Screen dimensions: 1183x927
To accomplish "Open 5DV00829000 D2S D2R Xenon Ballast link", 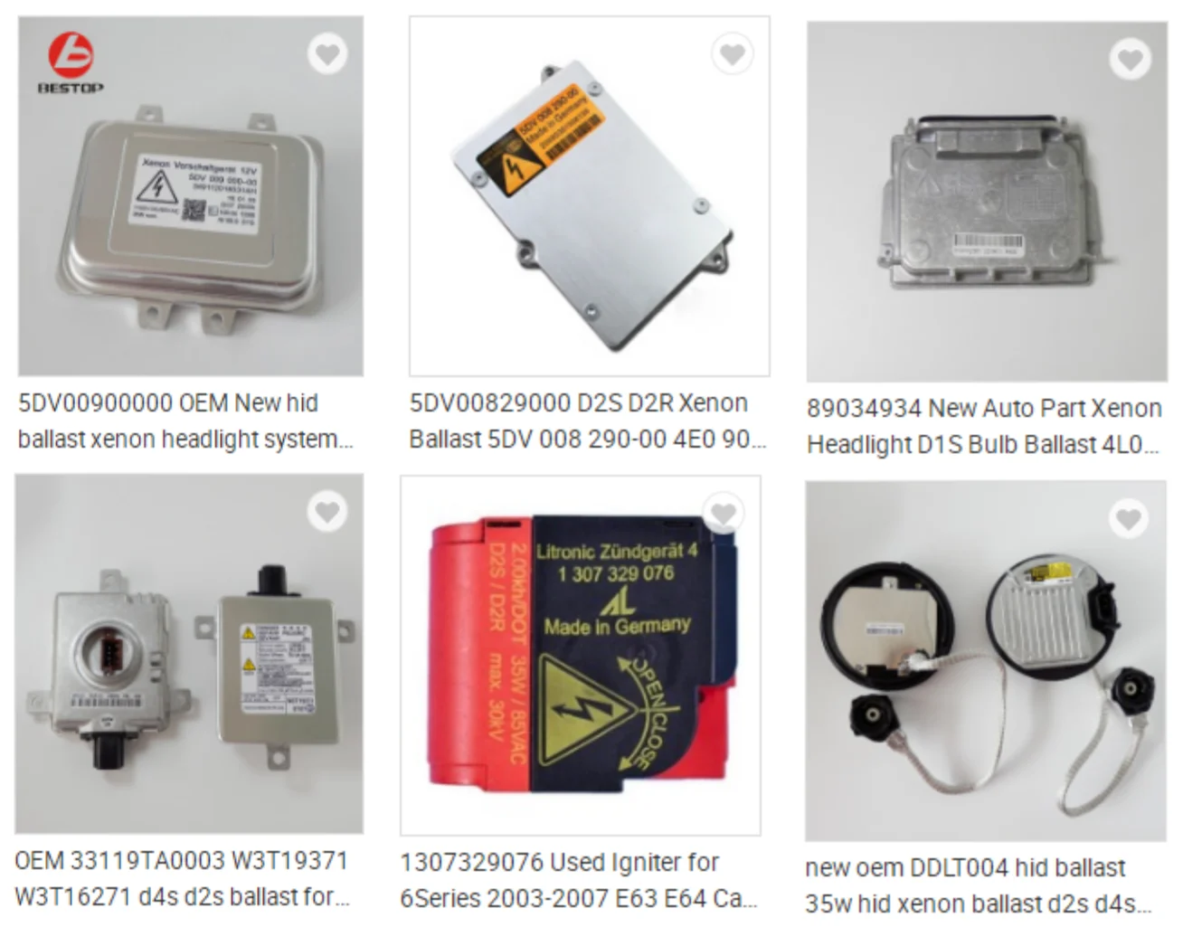I will (587, 421).
